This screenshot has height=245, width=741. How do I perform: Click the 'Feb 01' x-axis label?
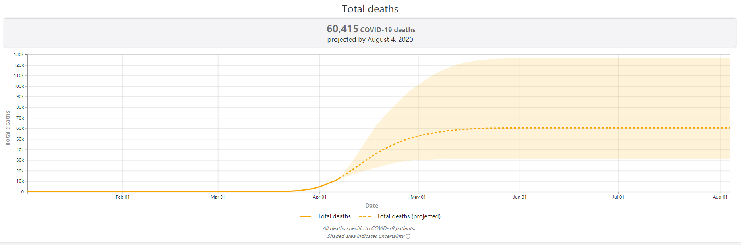pos(122,197)
